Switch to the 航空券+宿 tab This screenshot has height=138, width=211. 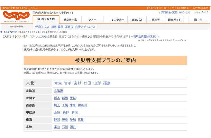pyautogui.click(x=70, y=20)
